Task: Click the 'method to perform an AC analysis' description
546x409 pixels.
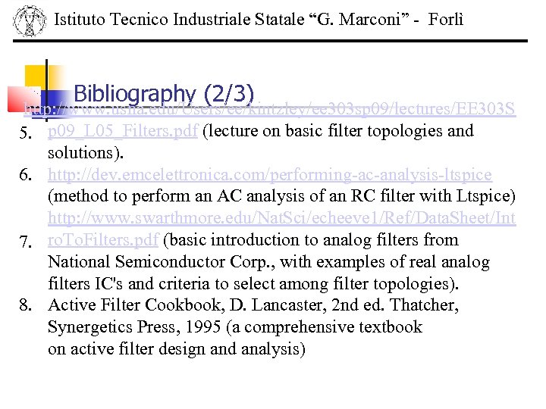Action: click(x=281, y=197)
